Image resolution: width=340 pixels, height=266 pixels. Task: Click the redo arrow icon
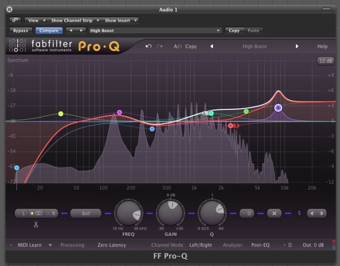pyautogui.click(x=159, y=47)
